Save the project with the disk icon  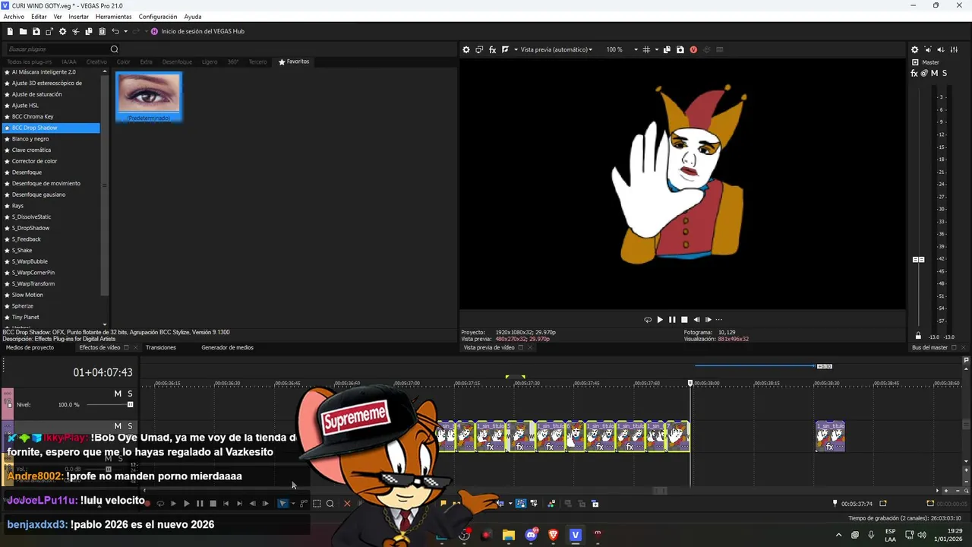36,31
